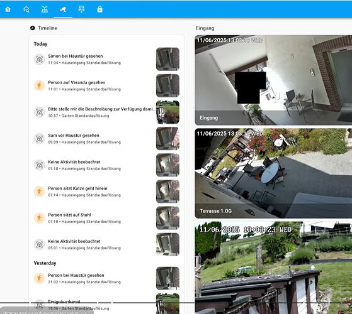Open the Terrasse 1.OG camera feed

coord(273,173)
